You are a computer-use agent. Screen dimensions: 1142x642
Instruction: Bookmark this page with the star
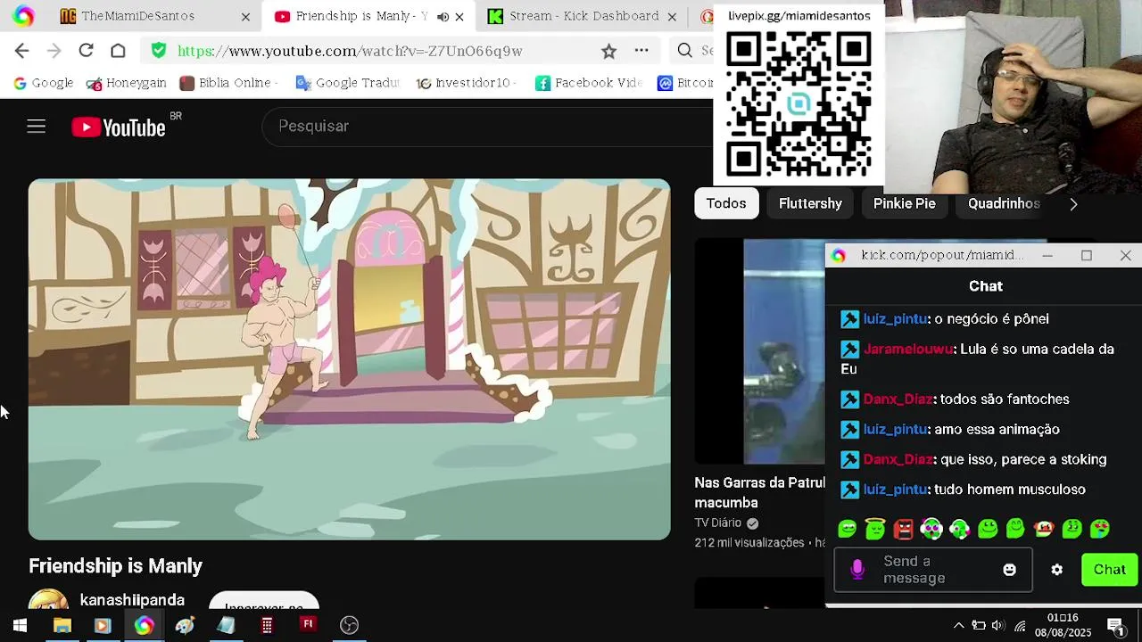point(608,51)
